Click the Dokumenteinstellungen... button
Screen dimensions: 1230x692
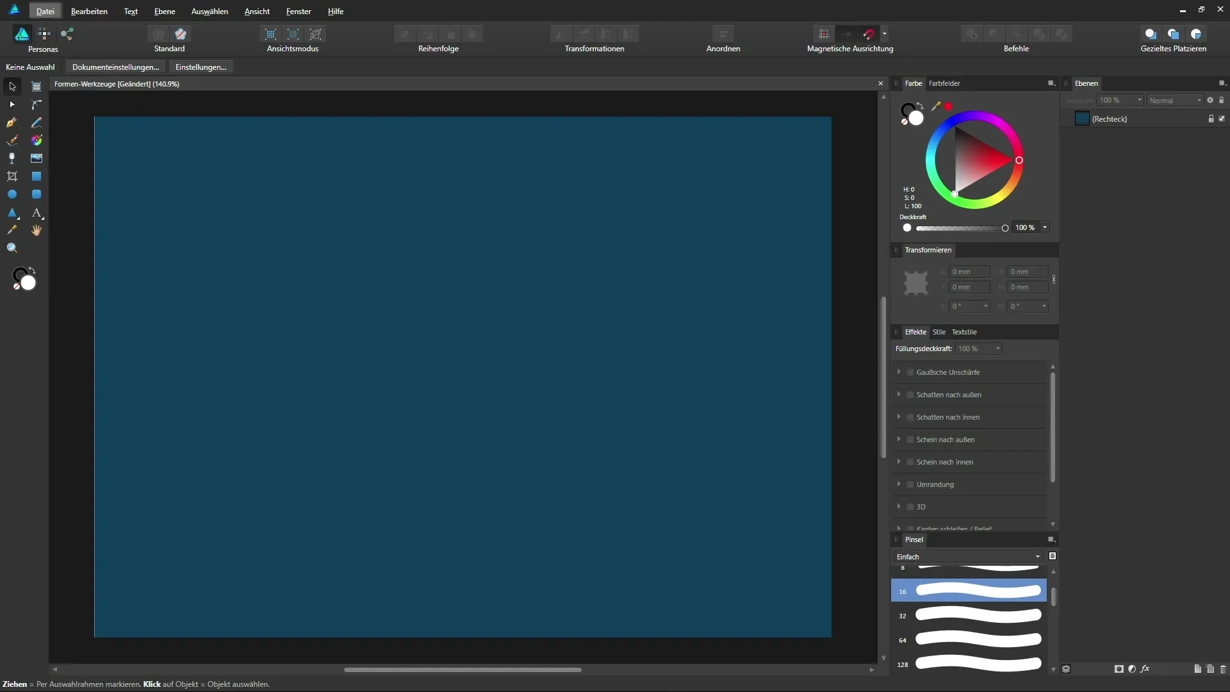116,67
